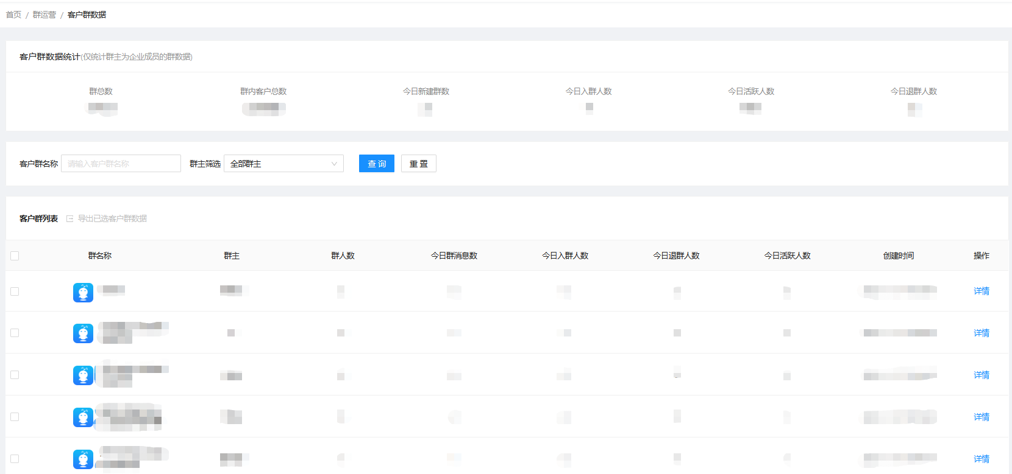Click the 今日新建群数 statistic label
The height and width of the screenshot is (474, 1012).
[x=426, y=91]
